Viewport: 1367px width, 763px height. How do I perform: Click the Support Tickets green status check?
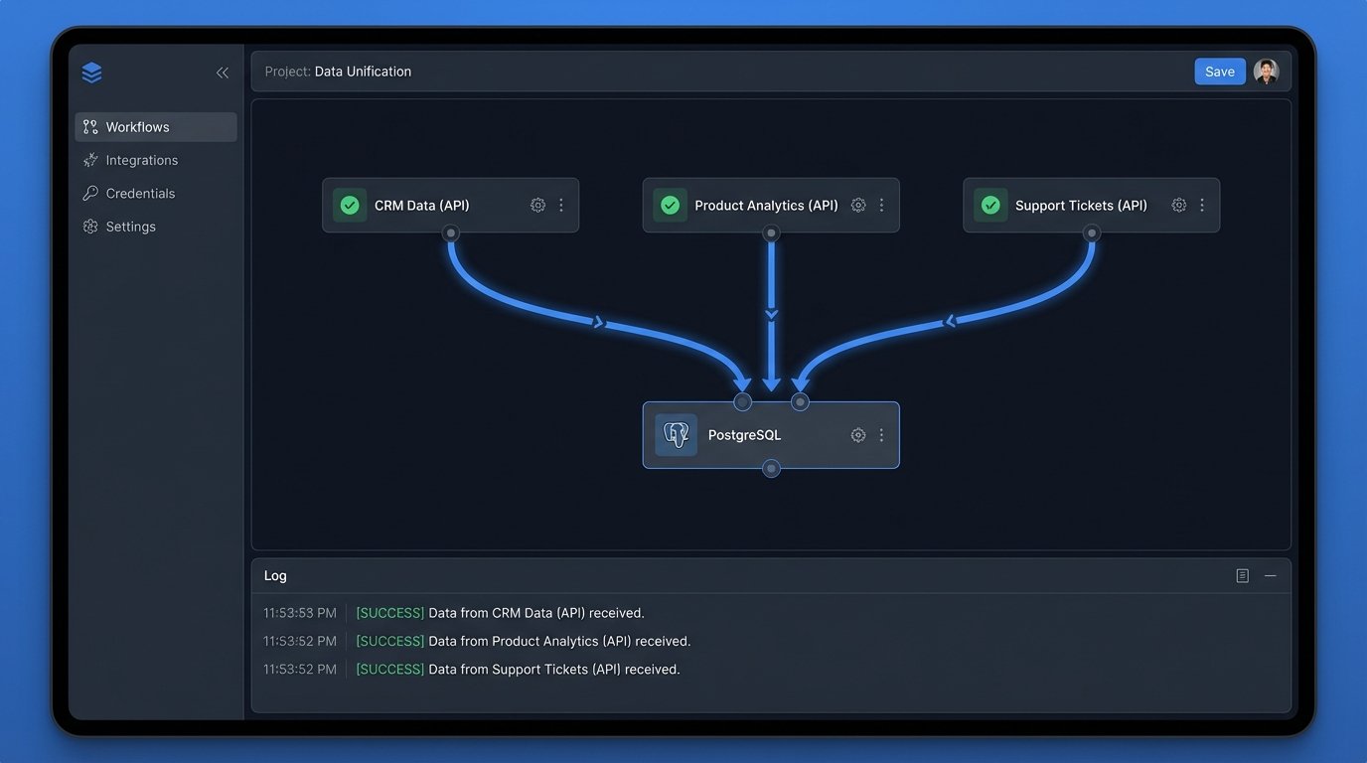tap(990, 206)
